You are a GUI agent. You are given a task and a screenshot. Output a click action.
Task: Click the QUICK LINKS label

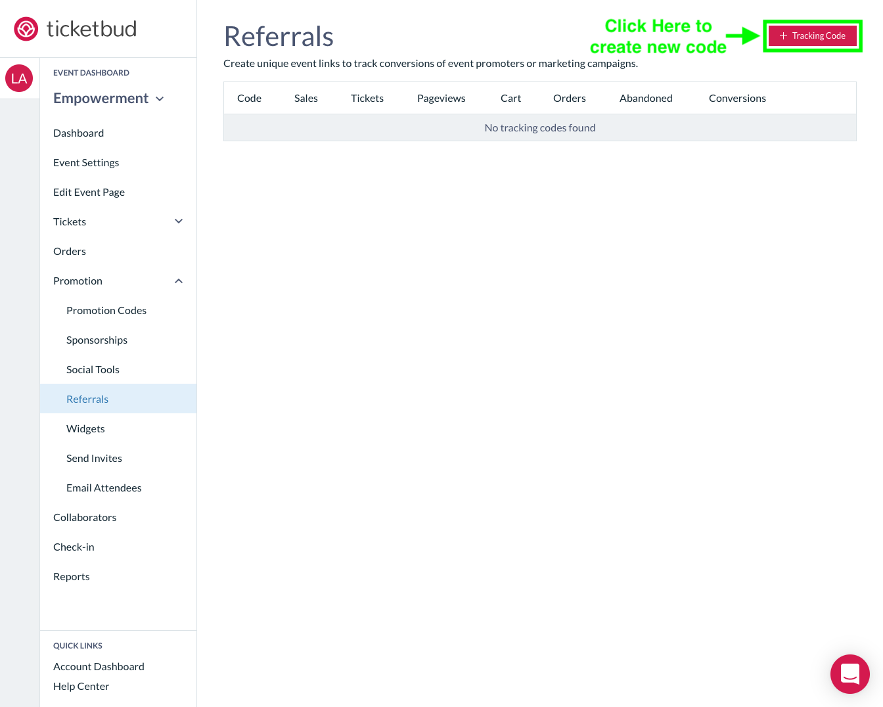pyautogui.click(x=78, y=646)
